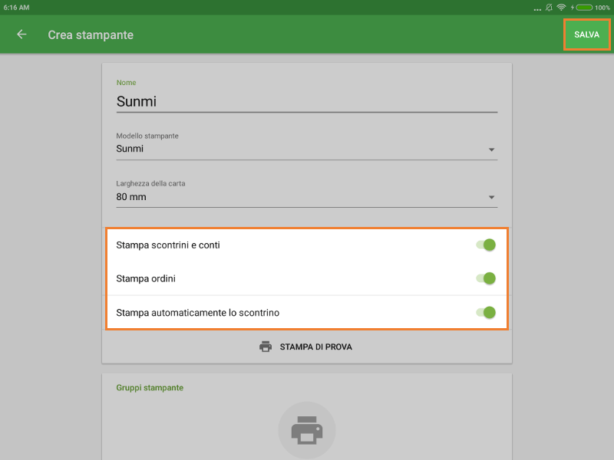This screenshot has height=460, width=614.
Task: Tap the STAMPA DI PROVA button
Action: point(307,347)
